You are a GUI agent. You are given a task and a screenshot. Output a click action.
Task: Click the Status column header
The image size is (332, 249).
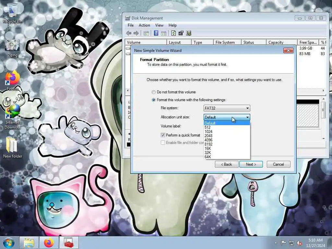point(254,42)
